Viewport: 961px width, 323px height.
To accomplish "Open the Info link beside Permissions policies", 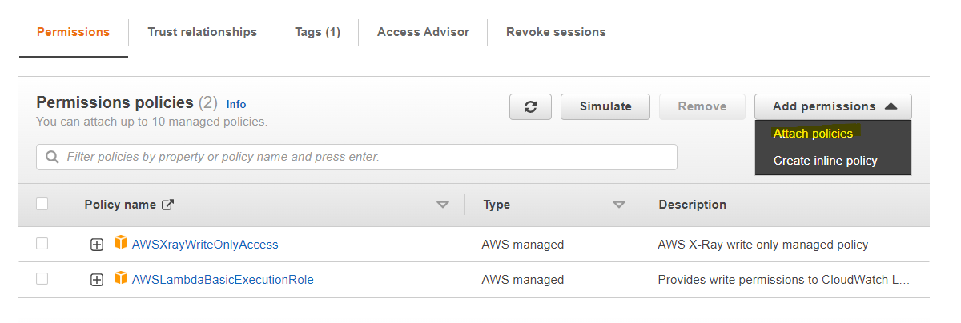I will pyautogui.click(x=236, y=104).
